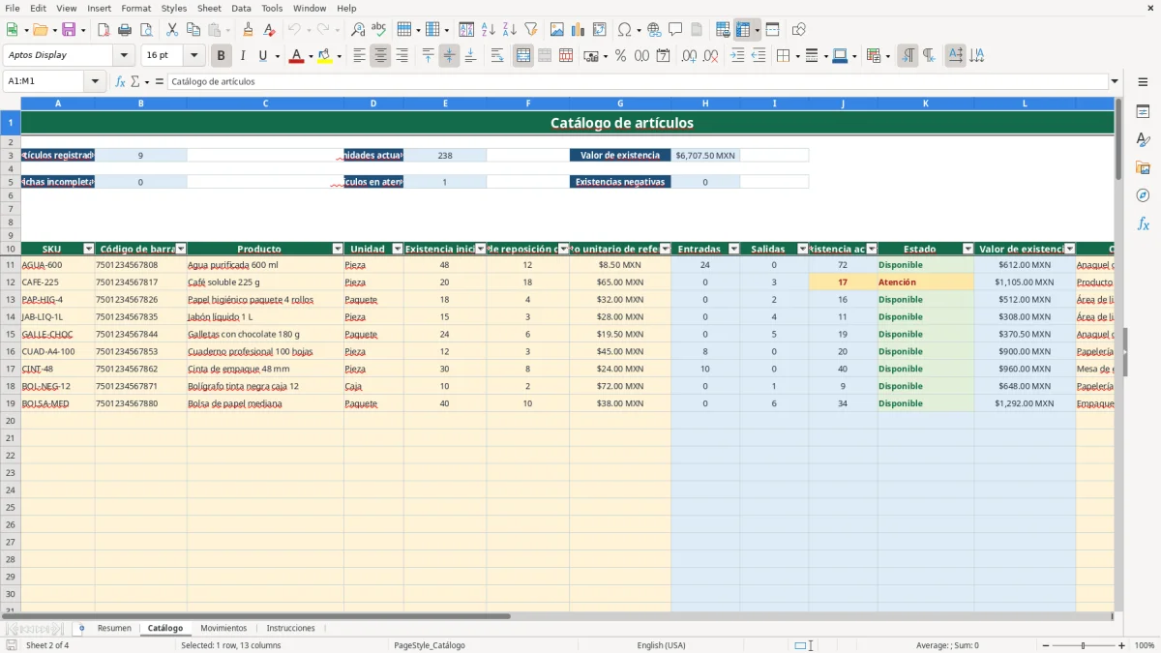Toggle print preview
Viewport: 1161px width, 653px height.
pyautogui.click(x=144, y=30)
